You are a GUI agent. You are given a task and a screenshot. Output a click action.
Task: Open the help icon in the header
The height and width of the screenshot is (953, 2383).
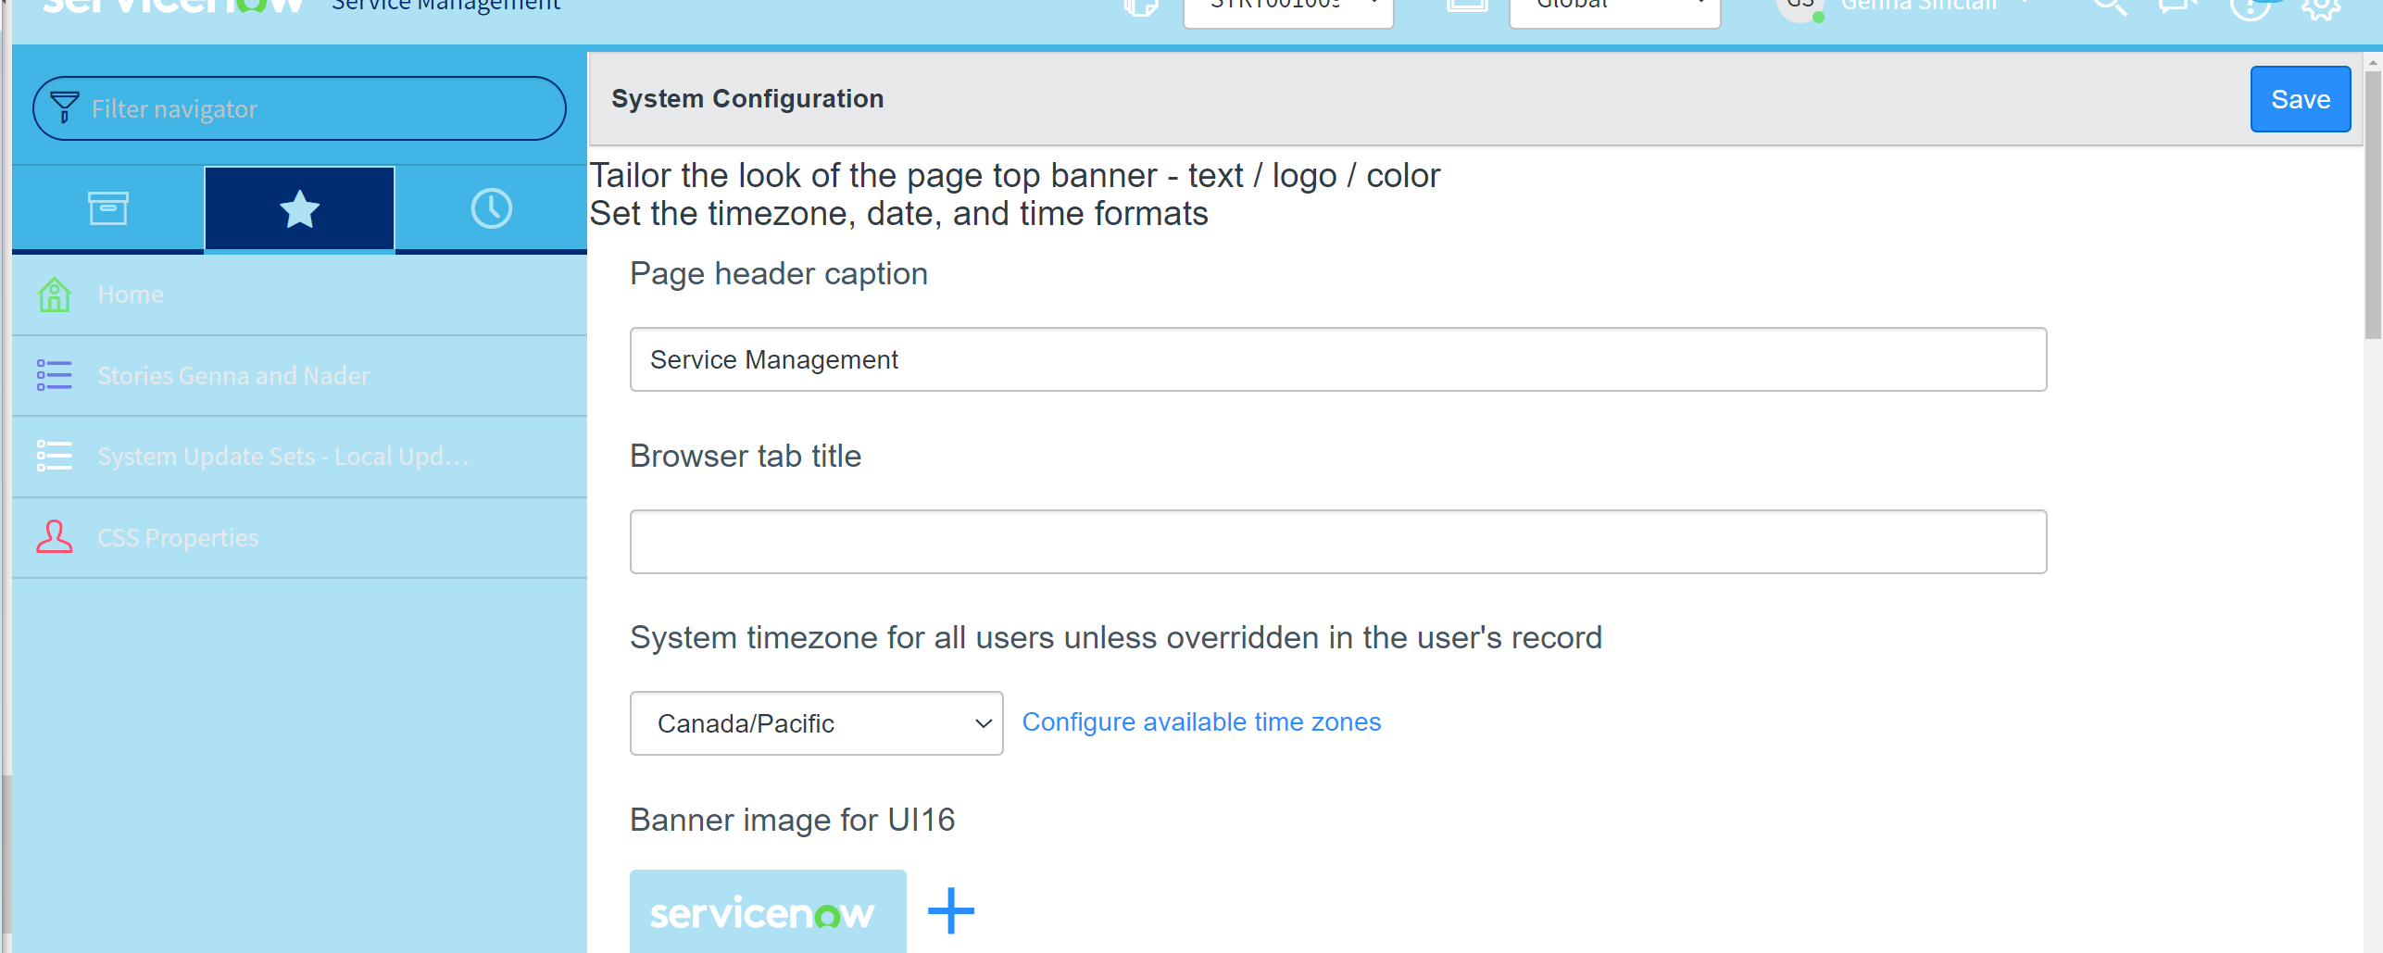tap(2249, 7)
